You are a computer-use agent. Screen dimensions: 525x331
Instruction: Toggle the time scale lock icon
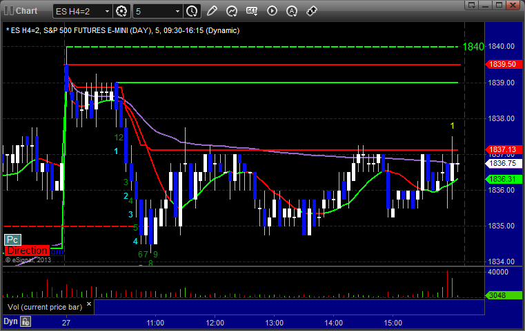26,321
